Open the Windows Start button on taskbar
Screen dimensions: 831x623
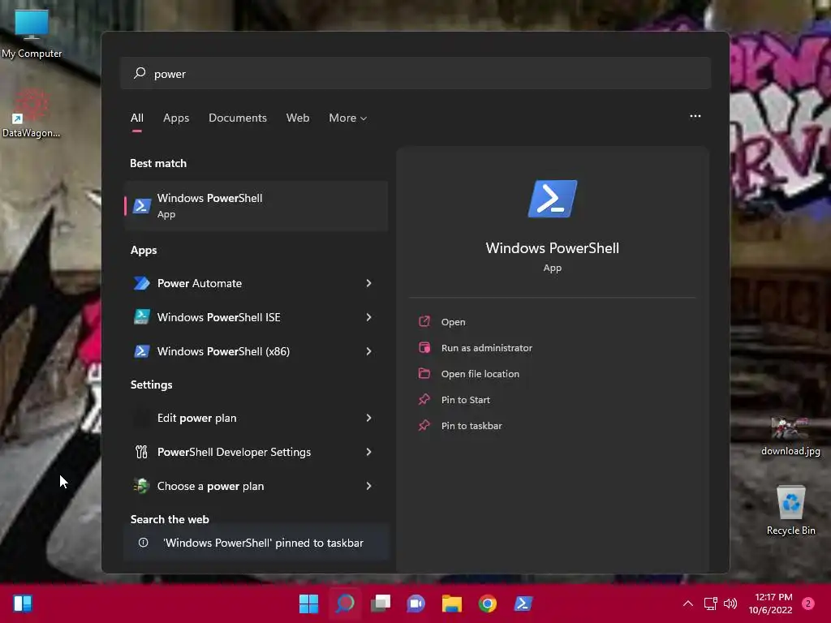coord(308,604)
